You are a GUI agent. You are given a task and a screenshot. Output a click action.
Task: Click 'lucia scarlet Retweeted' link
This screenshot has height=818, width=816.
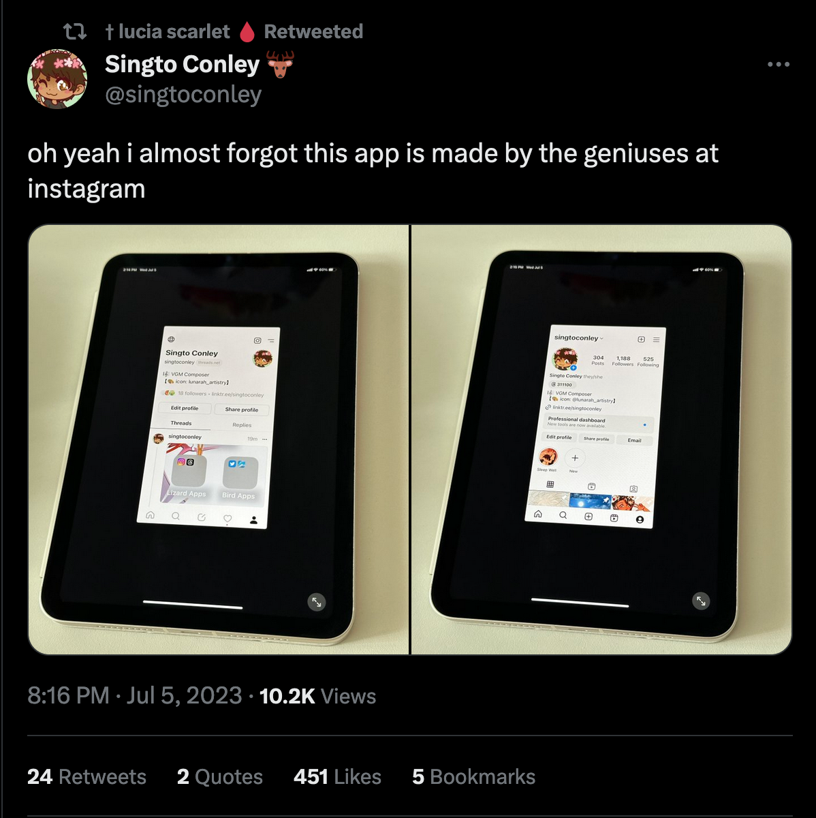click(x=234, y=31)
